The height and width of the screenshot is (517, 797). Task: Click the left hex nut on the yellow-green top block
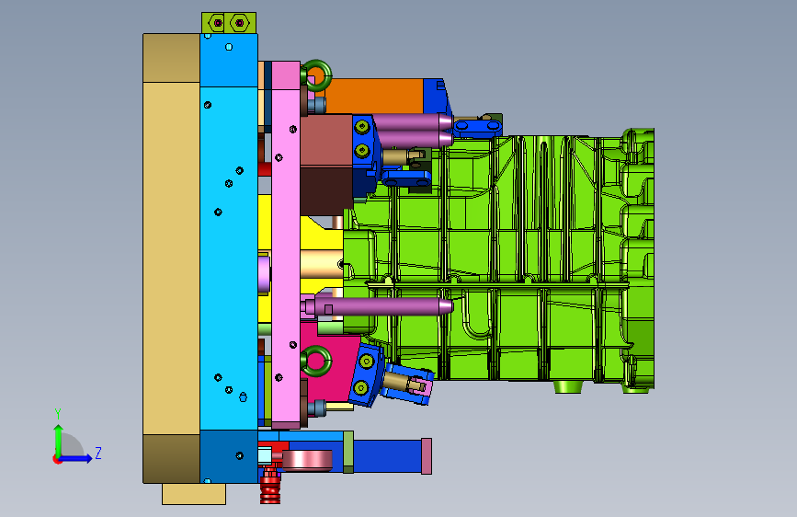tap(218, 23)
